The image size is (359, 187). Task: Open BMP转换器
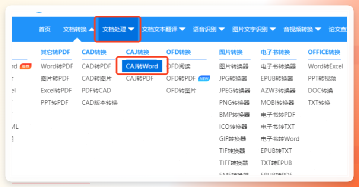(x=235, y=115)
